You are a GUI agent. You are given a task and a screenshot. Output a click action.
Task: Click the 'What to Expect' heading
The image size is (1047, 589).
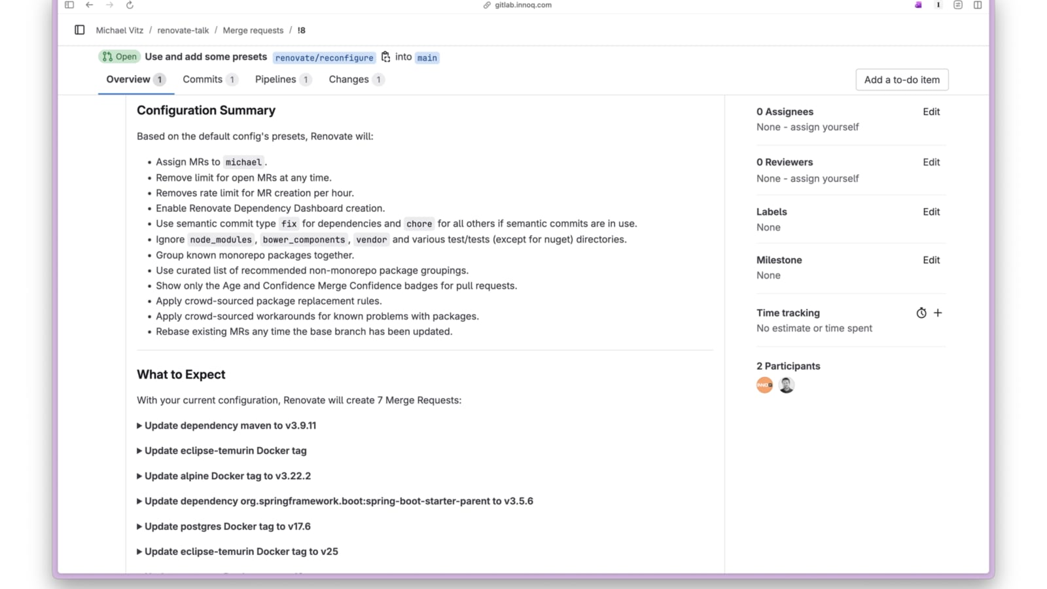(x=181, y=374)
